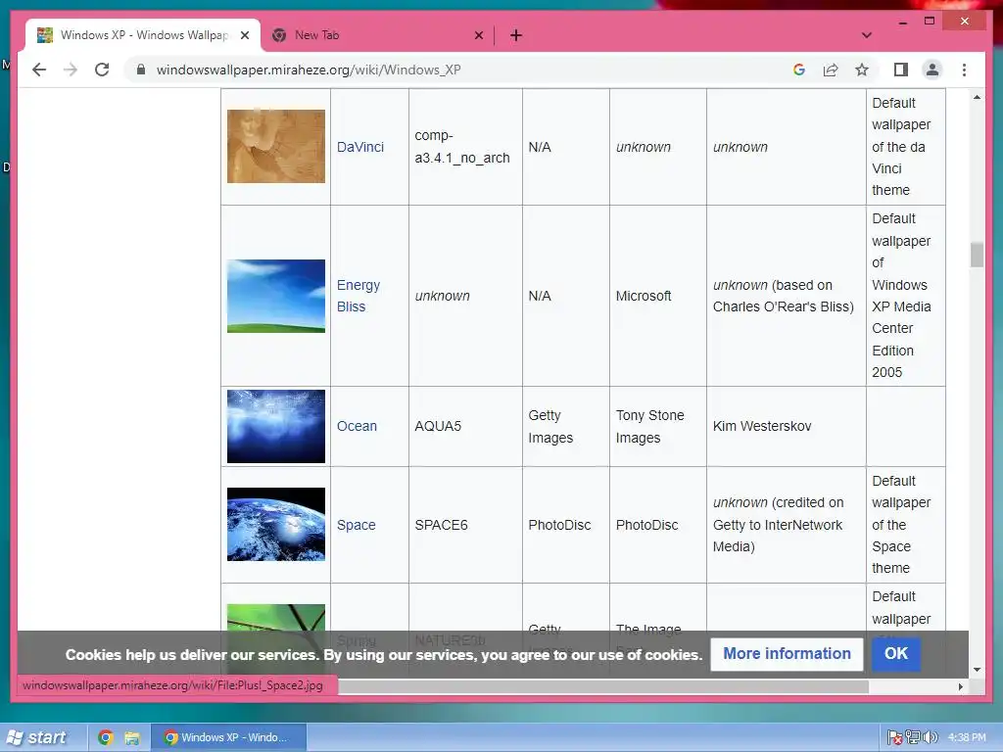The width and height of the screenshot is (1003, 752).
Task: Open the browser side panel
Action: pos(901,70)
